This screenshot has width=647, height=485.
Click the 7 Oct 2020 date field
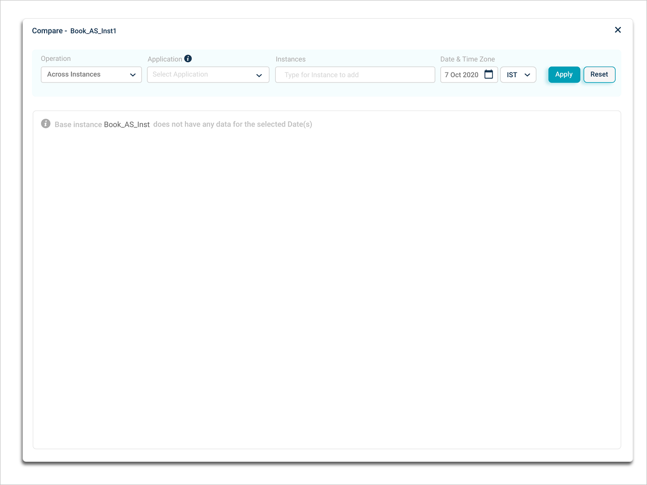(x=462, y=75)
